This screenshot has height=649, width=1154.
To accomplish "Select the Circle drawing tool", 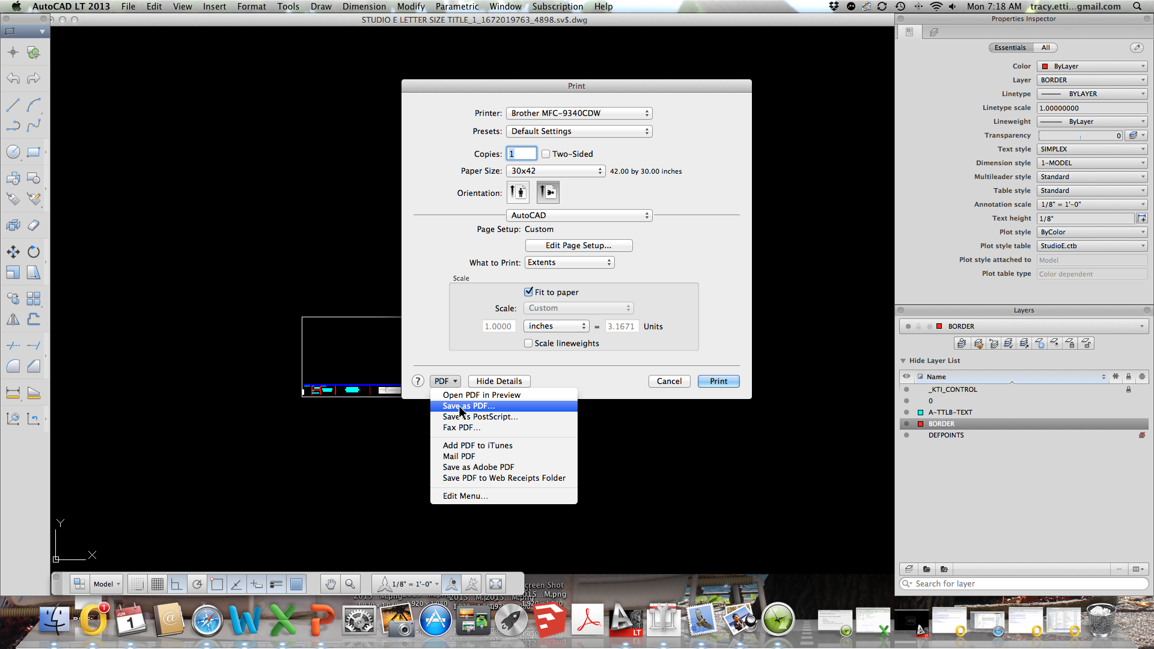I will [x=13, y=152].
